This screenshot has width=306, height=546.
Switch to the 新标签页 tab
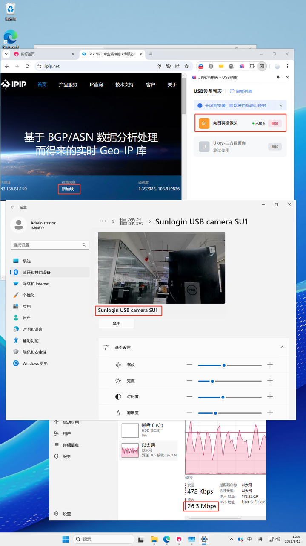coord(44,54)
